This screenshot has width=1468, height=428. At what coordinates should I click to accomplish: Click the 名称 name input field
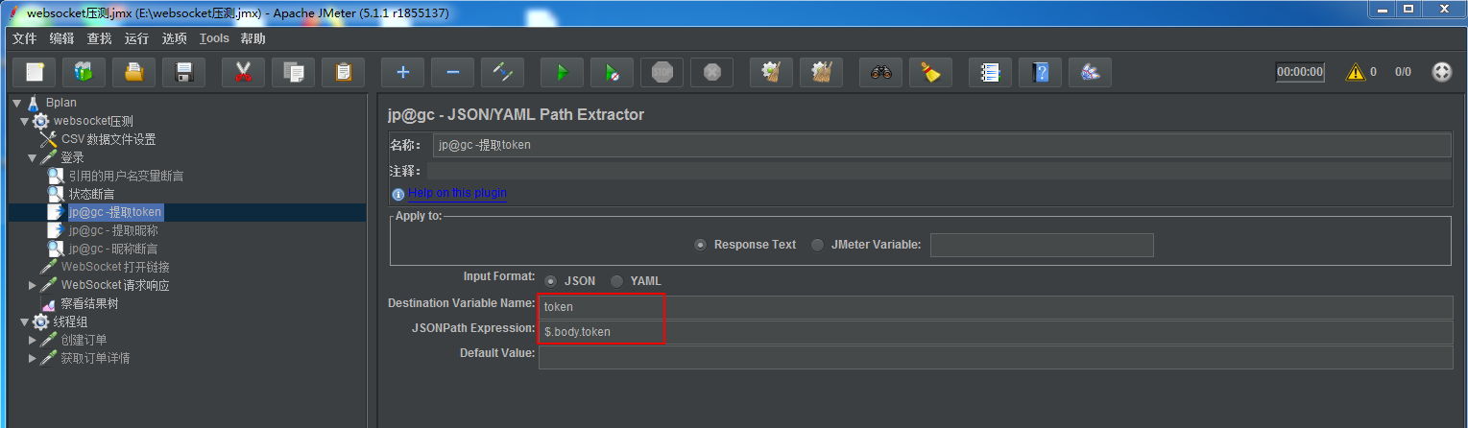tap(941, 145)
